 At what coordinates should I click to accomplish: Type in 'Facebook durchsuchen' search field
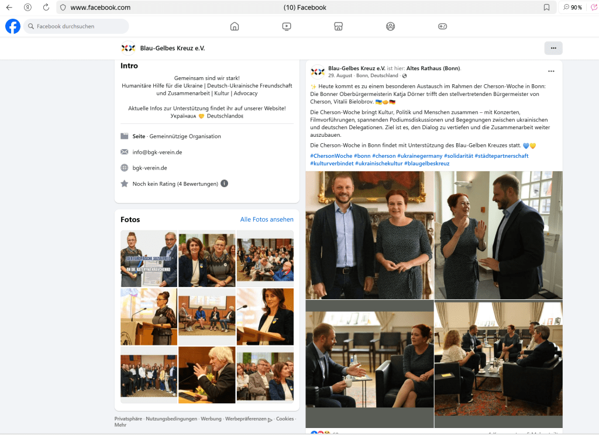[x=80, y=26]
